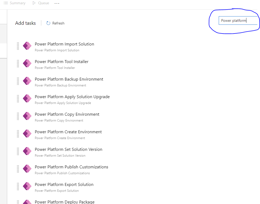This screenshot has width=260, height=204.
Task: Click drag handle beside Publish Customizations task
Action: point(18,169)
